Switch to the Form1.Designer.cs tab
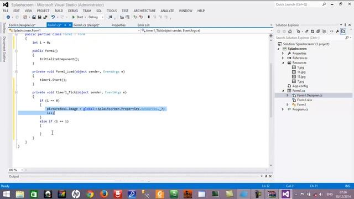 coord(22,25)
